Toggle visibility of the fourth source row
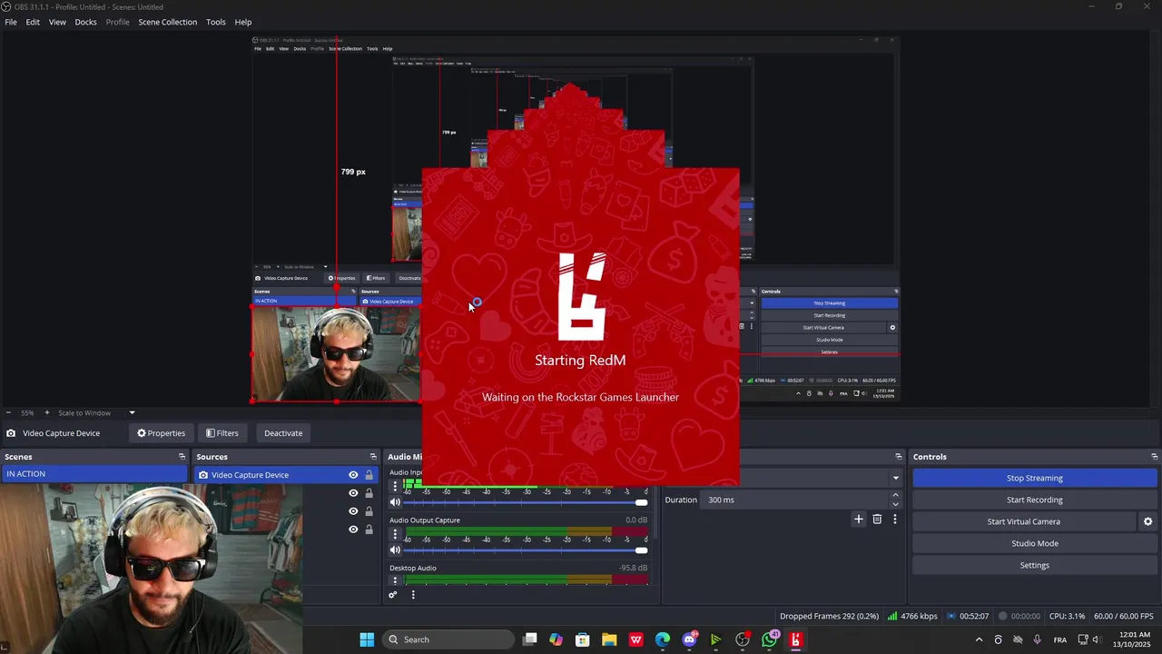The height and width of the screenshot is (654, 1162). coord(353,530)
